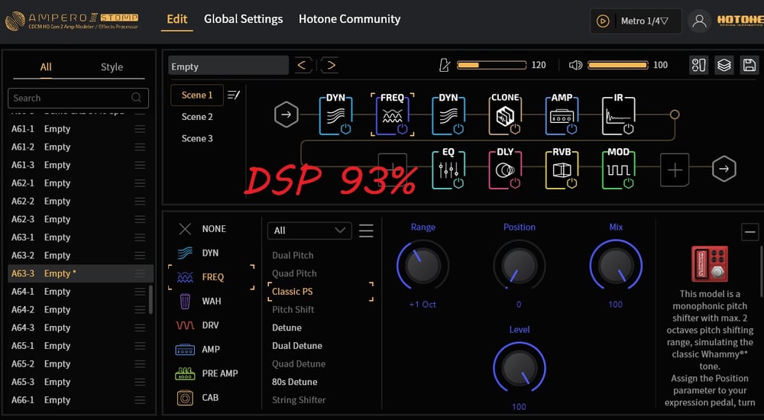This screenshot has width=764, height=420.
Task: Select the 80s Detune model
Action: coord(294,382)
